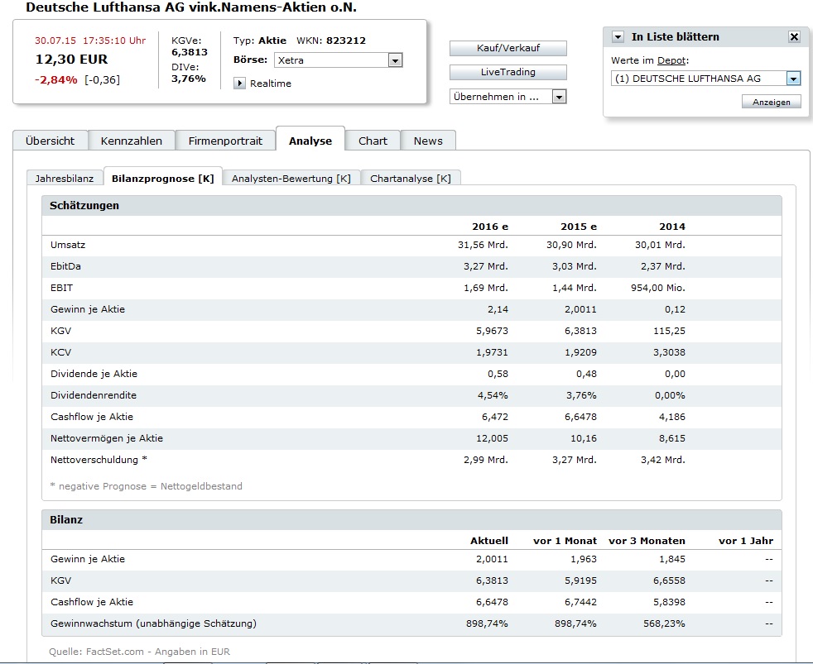The image size is (813, 664).
Task: Follow the Depot link
Action: [671, 61]
